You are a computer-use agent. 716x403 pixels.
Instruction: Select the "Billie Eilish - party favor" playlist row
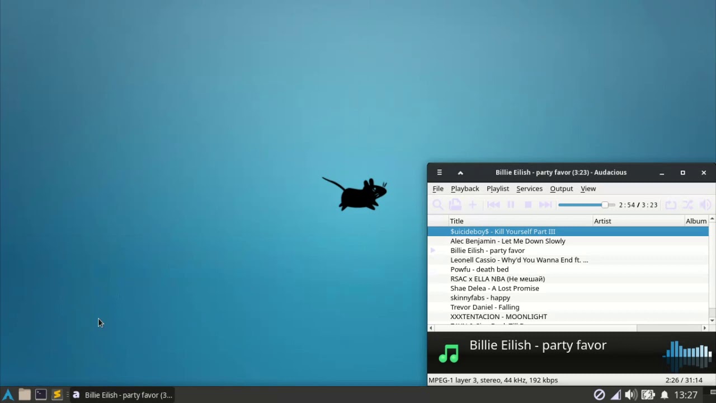click(x=568, y=251)
